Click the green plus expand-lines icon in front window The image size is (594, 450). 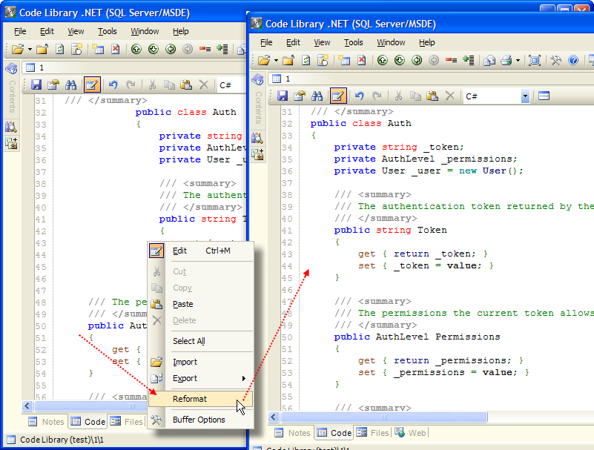[x=468, y=60]
